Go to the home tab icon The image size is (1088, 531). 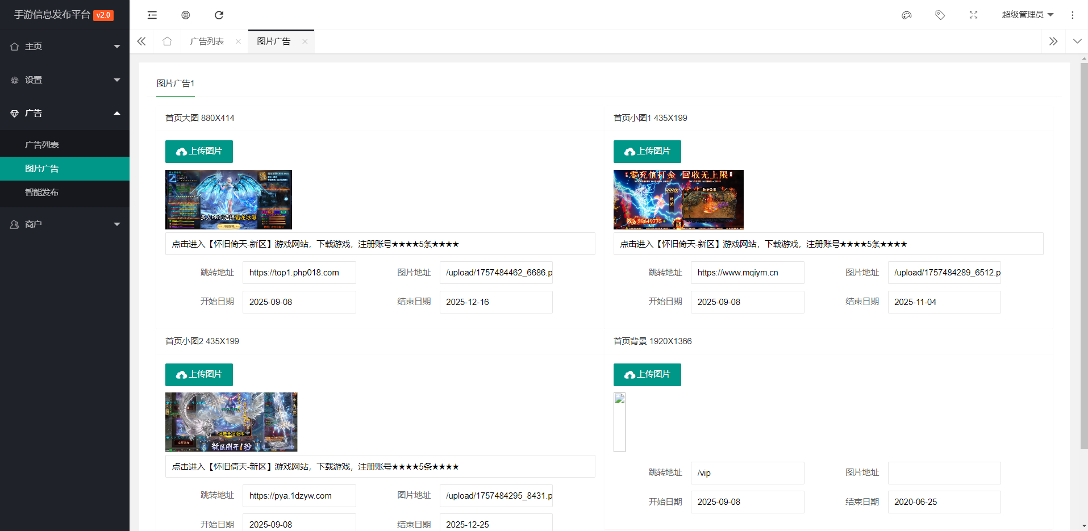167,41
